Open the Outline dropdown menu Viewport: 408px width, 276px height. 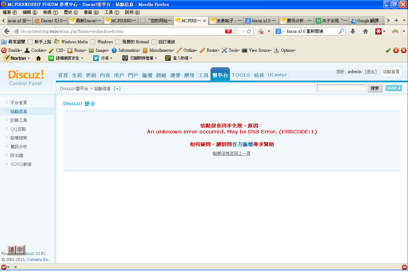tap(187, 50)
